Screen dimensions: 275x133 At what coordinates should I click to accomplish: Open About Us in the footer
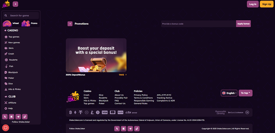click(x=119, y=95)
